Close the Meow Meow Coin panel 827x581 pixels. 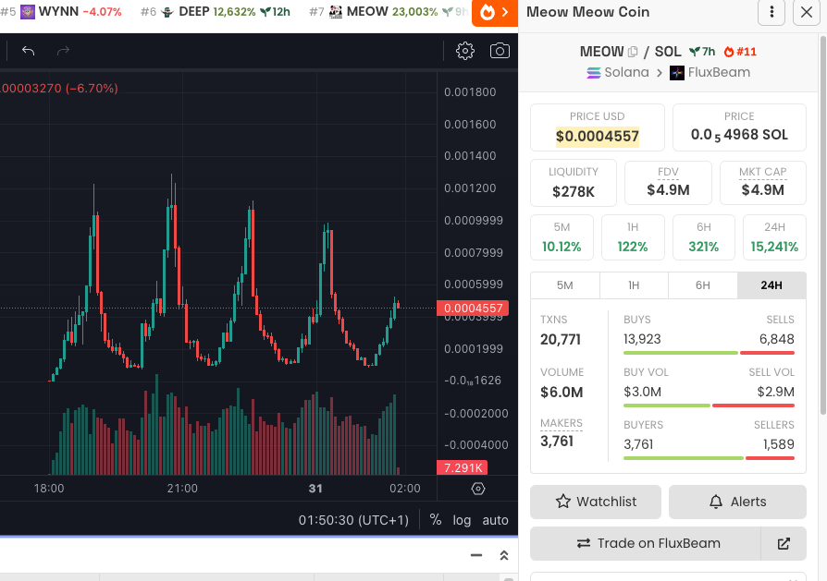pyautogui.click(x=807, y=12)
